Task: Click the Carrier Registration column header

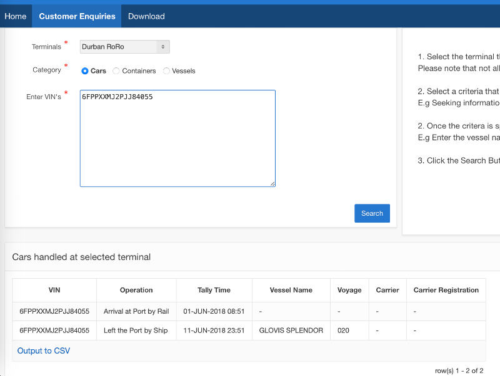Action: 446,290
